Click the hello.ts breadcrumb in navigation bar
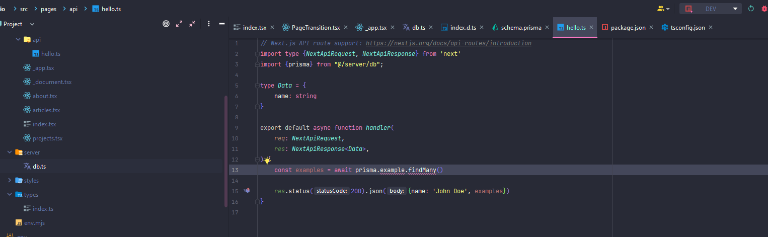Viewport: 768px width, 237px height. pyautogui.click(x=106, y=9)
